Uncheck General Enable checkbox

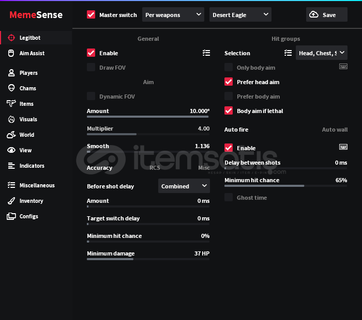(x=91, y=53)
